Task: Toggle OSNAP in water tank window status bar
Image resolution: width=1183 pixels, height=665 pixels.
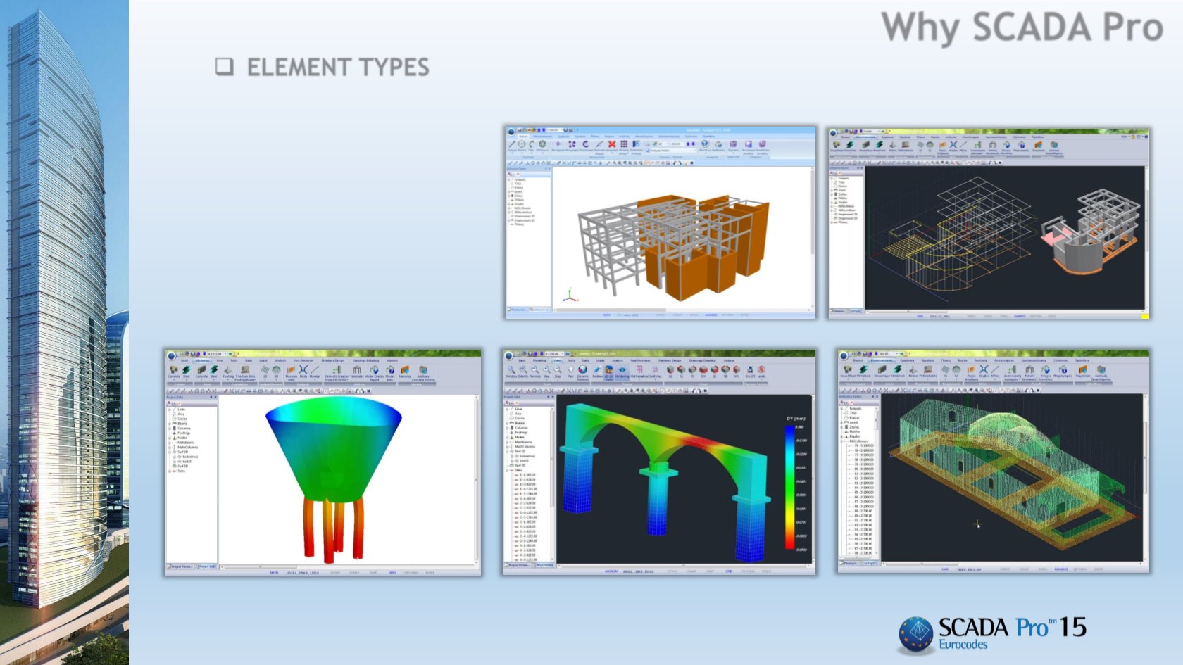Action: 354,572
